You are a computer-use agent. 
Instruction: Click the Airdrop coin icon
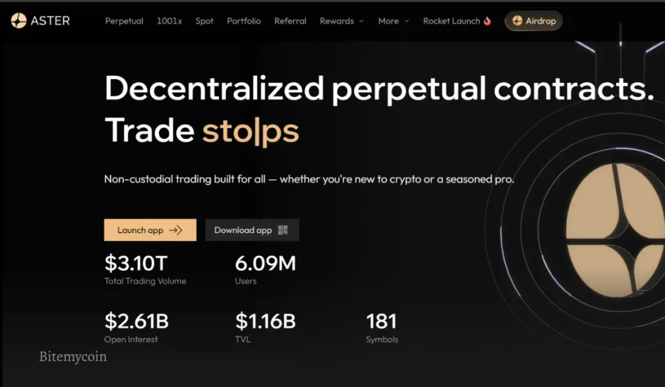pos(518,21)
